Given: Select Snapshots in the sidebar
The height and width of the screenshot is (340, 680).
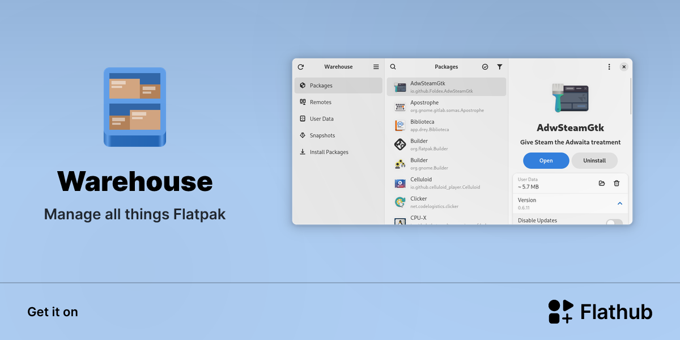Looking at the screenshot, I should pyautogui.click(x=338, y=135).
